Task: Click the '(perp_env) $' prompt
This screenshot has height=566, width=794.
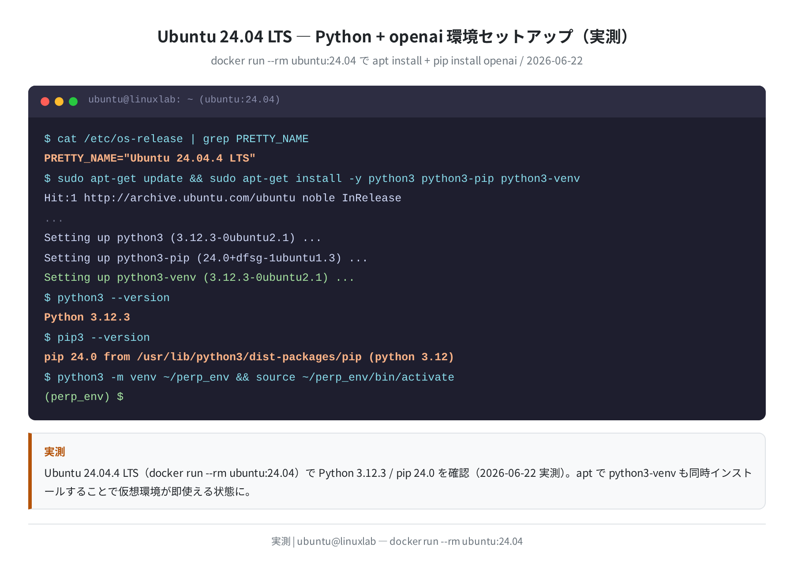Action: [84, 397]
